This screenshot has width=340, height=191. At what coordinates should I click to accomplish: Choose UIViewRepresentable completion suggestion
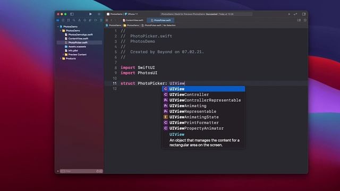[x=203, y=111]
